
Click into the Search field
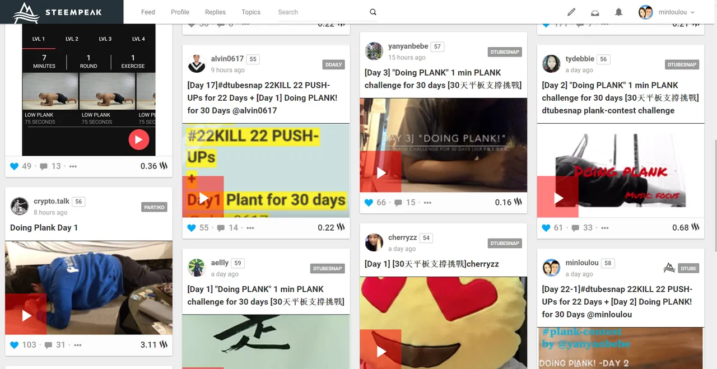click(x=322, y=12)
